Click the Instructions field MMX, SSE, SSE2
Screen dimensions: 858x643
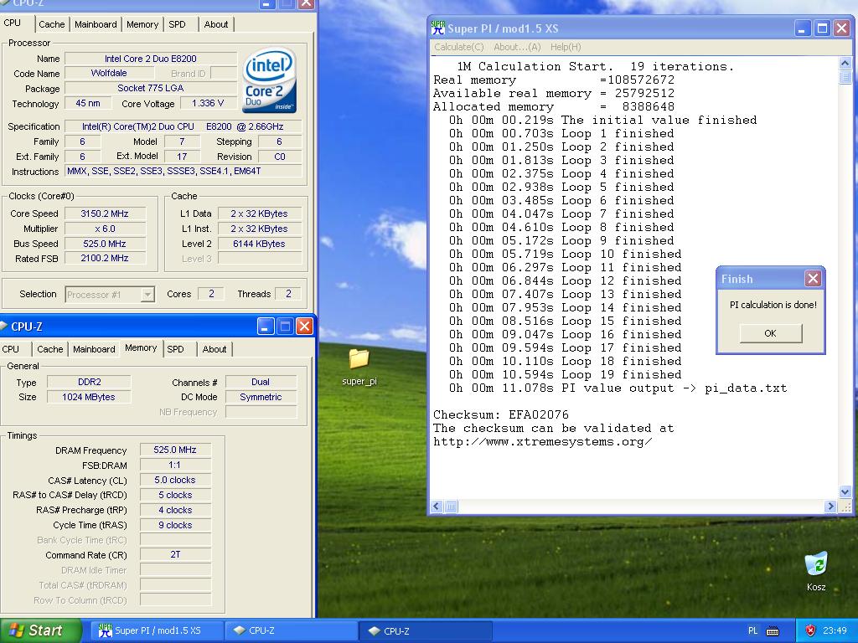click(183, 171)
